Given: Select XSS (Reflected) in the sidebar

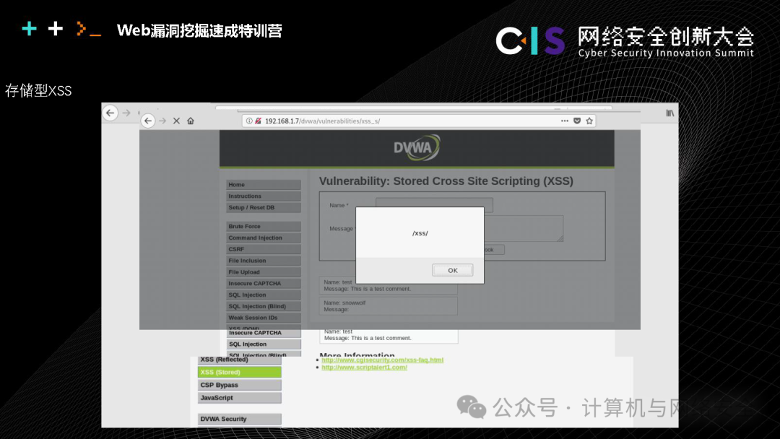Looking at the screenshot, I should (239, 360).
